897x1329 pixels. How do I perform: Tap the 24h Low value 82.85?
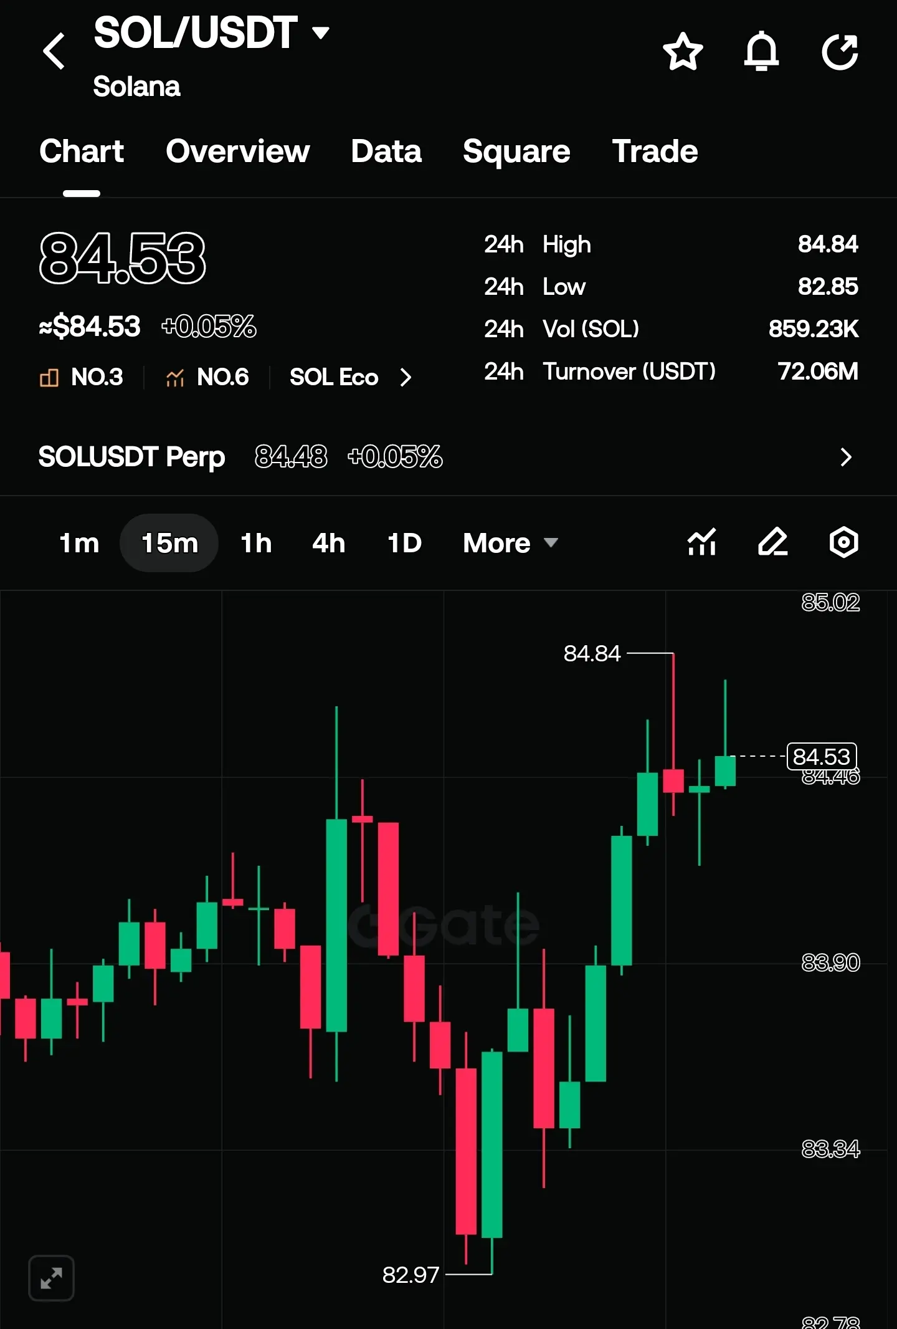[x=828, y=287]
